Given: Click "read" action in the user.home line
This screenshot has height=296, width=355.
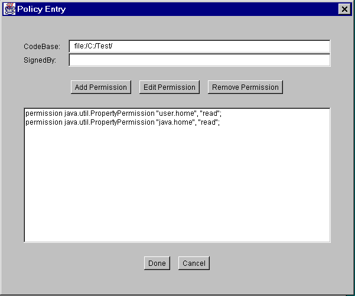Looking at the screenshot, I should tap(209, 113).
